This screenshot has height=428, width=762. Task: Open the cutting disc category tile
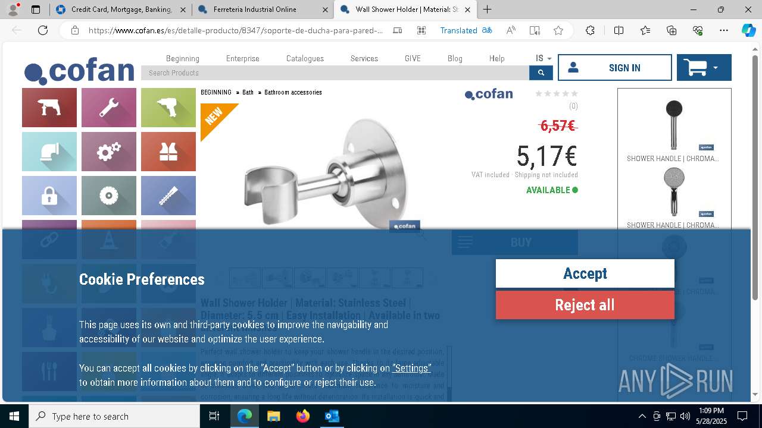[x=109, y=196]
